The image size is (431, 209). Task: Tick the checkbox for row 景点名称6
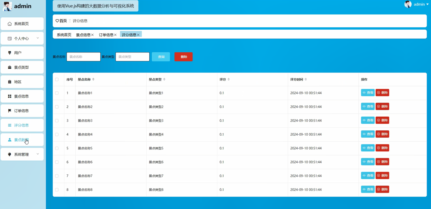pos(57,162)
